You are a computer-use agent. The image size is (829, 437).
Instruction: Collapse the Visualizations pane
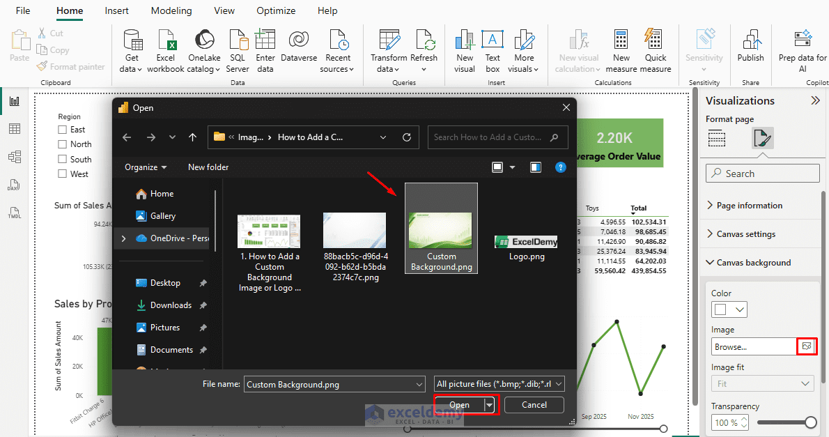click(x=815, y=100)
